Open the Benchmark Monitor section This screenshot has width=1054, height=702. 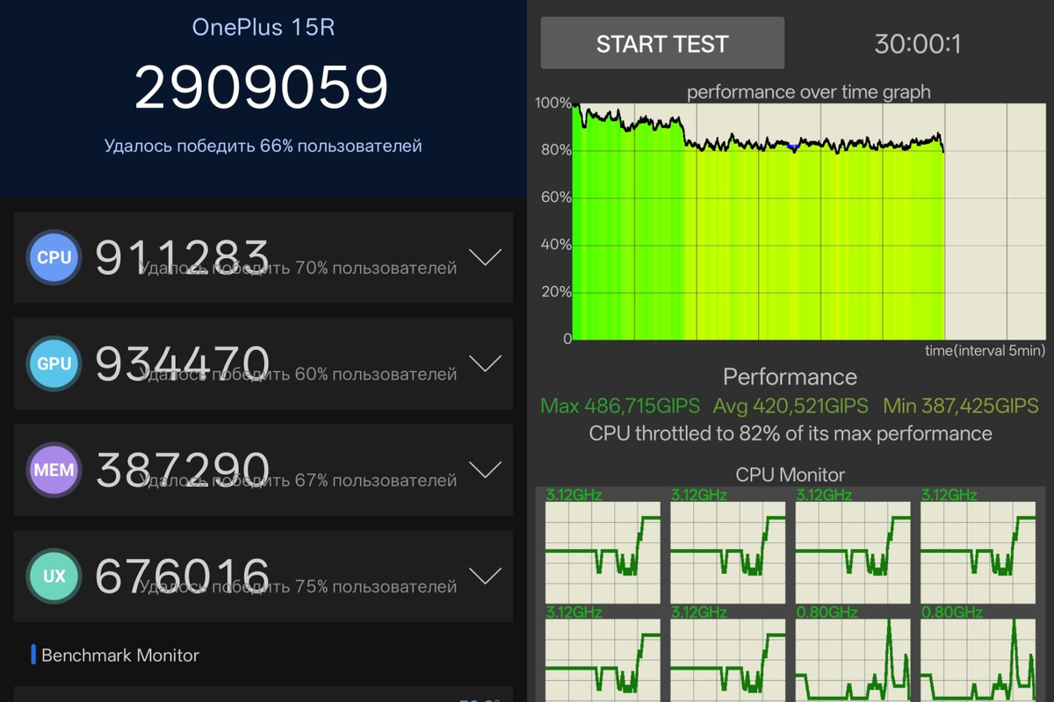tap(119, 655)
